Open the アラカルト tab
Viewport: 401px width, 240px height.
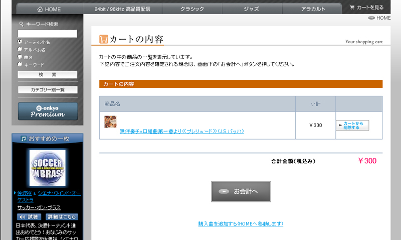(x=312, y=9)
